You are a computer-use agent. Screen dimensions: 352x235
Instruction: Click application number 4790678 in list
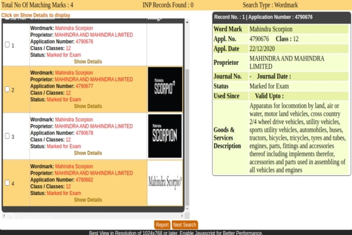(84, 133)
